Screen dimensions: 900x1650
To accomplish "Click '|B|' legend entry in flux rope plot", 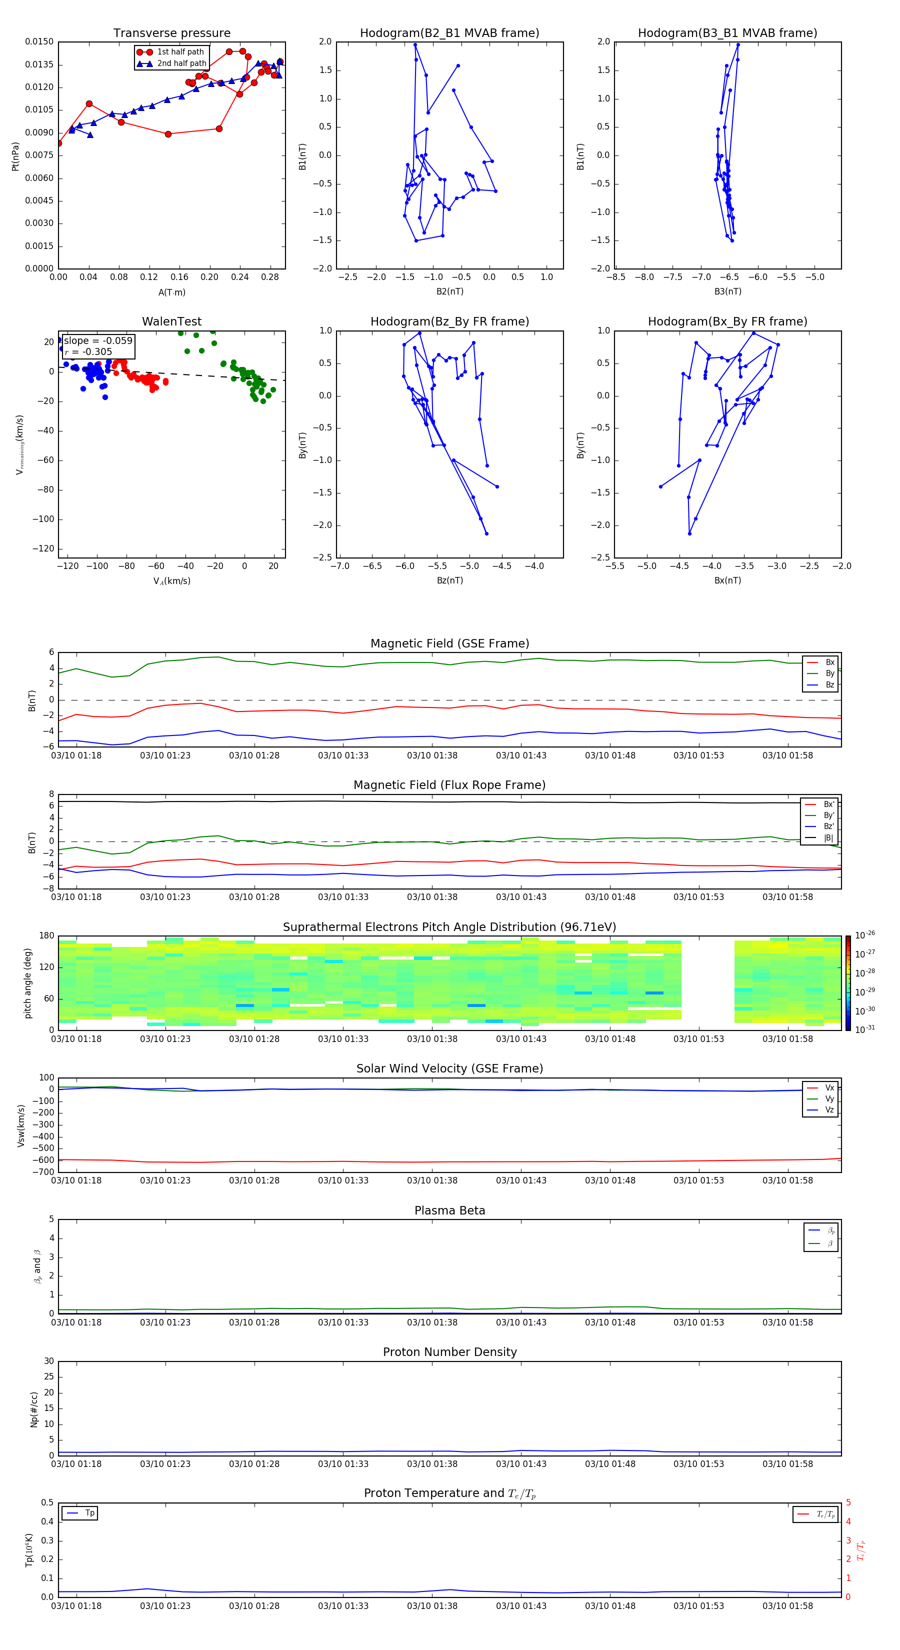I will [x=819, y=838].
